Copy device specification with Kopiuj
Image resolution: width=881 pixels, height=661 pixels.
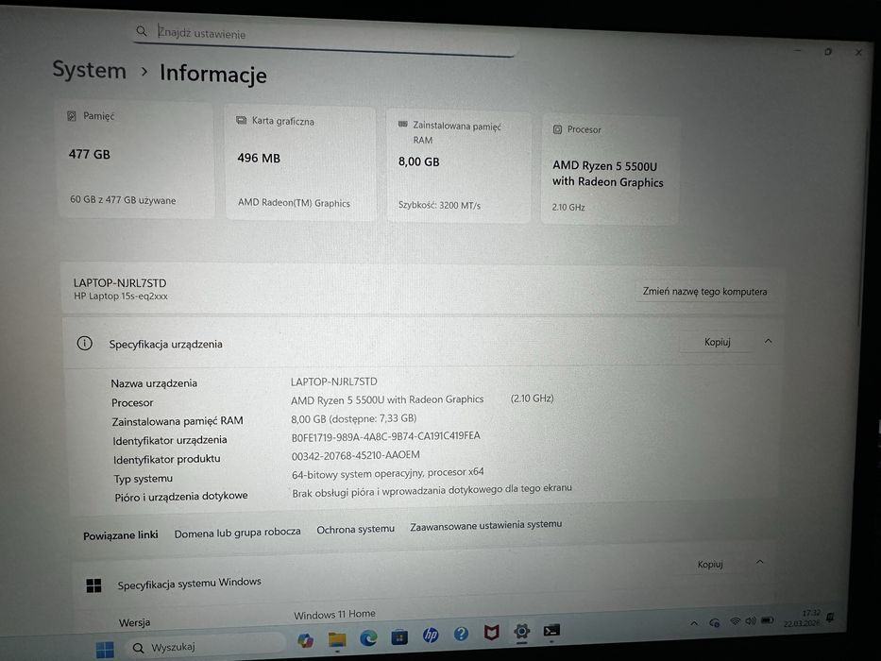tap(717, 342)
